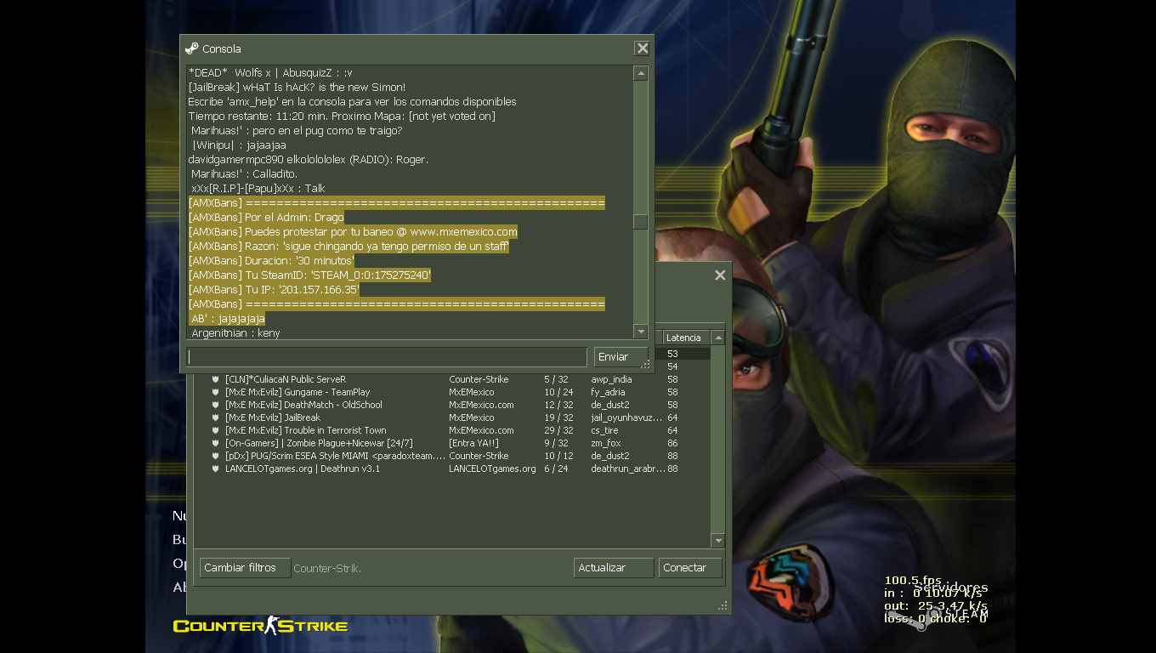The width and height of the screenshot is (1156, 653).
Task: Click the Conectar button
Action: [x=689, y=568]
